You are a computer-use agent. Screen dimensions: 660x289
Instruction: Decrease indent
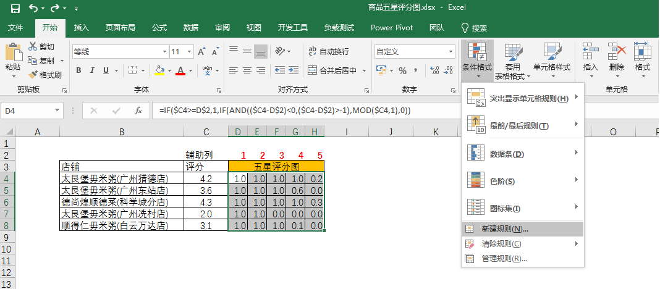tap(279, 70)
